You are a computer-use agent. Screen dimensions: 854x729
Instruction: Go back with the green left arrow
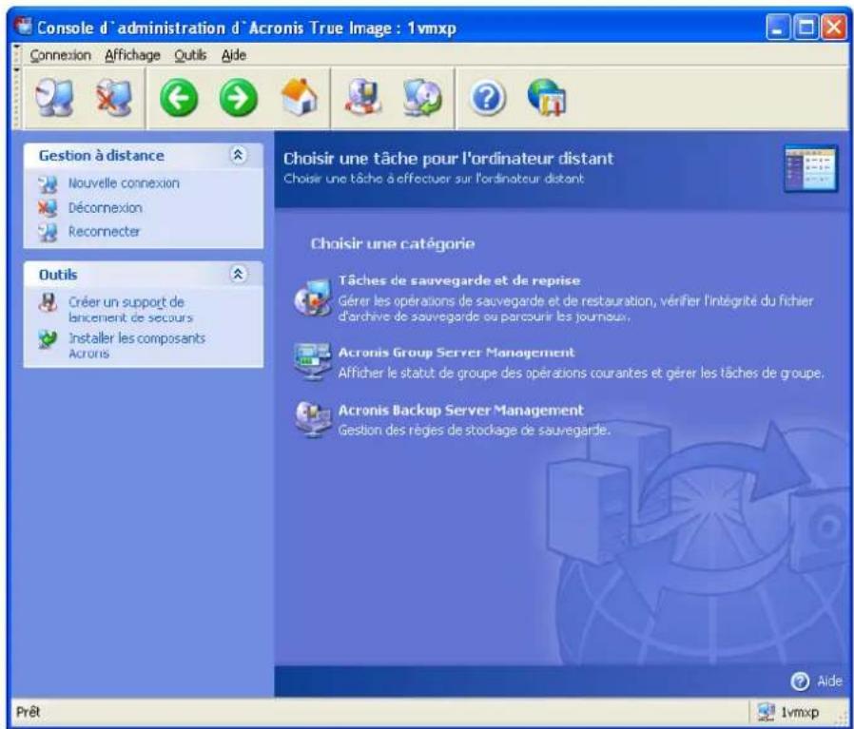(x=179, y=98)
